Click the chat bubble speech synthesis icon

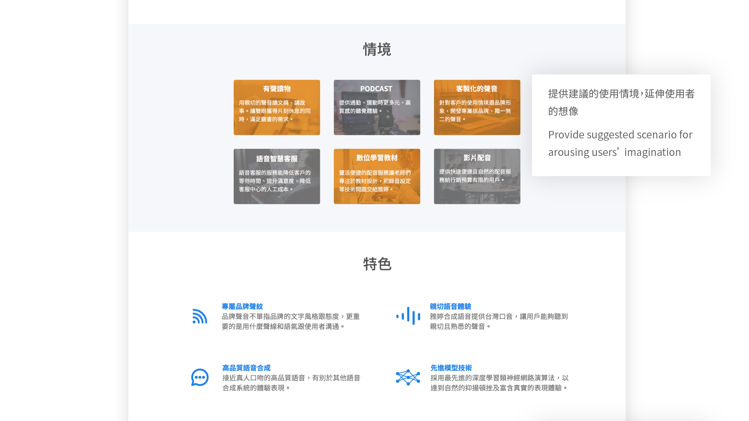[x=200, y=377]
